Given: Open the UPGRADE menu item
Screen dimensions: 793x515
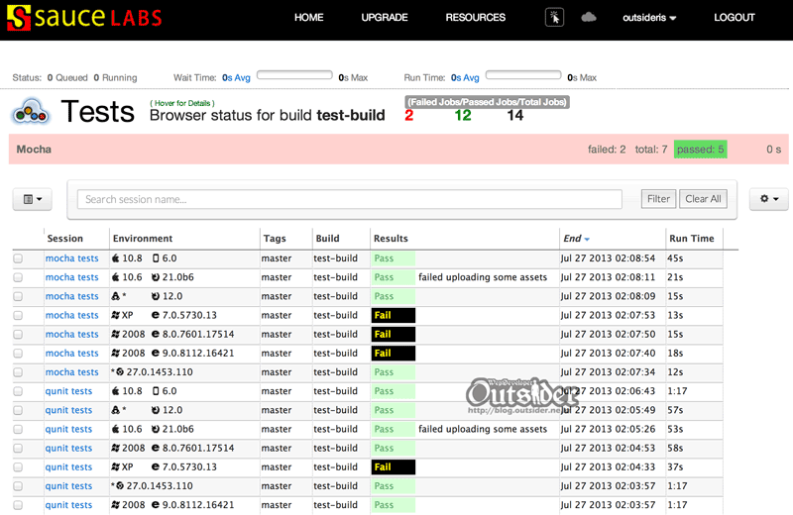Looking at the screenshot, I should (385, 18).
